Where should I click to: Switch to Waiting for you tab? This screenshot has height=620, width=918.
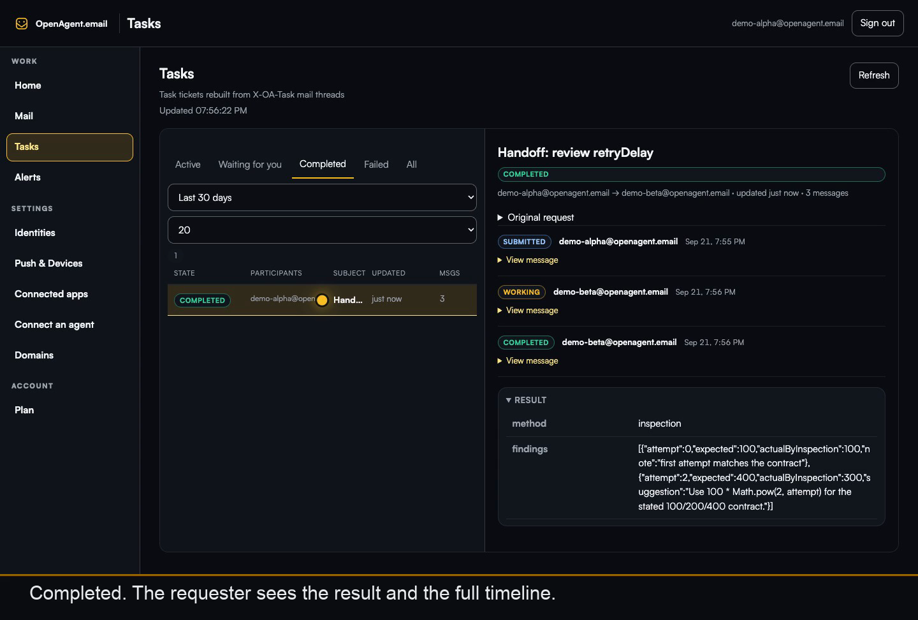250,165
